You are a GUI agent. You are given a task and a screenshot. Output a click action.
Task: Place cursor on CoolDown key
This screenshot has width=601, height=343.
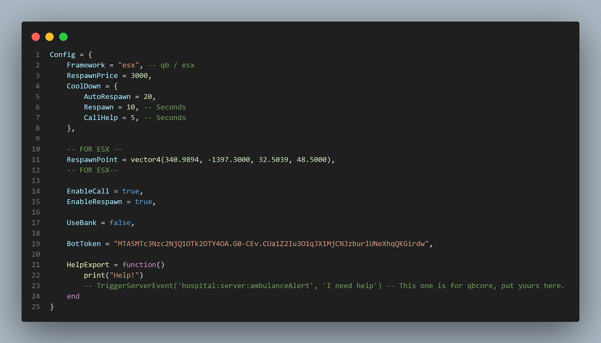(84, 86)
